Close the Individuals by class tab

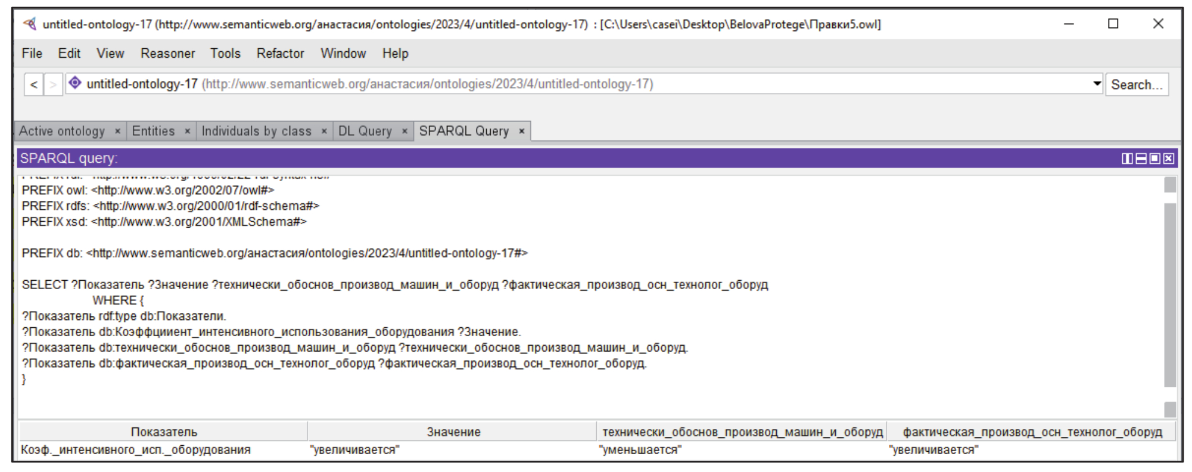(x=324, y=131)
